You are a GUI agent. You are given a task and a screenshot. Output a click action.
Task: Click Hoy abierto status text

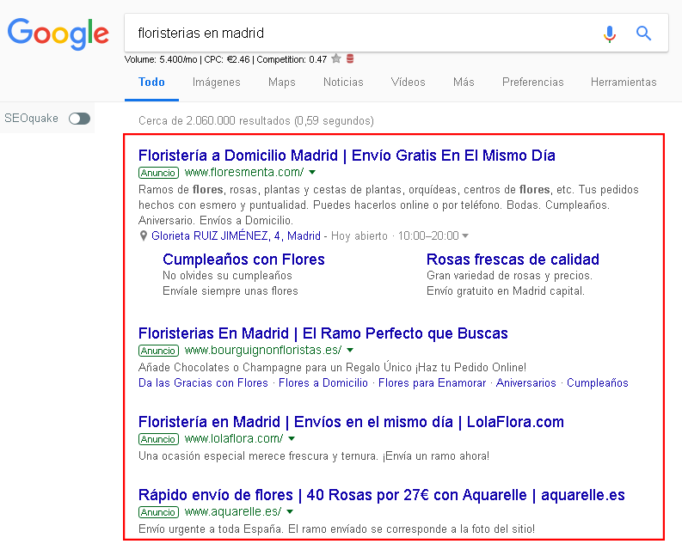[x=359, y=236]
